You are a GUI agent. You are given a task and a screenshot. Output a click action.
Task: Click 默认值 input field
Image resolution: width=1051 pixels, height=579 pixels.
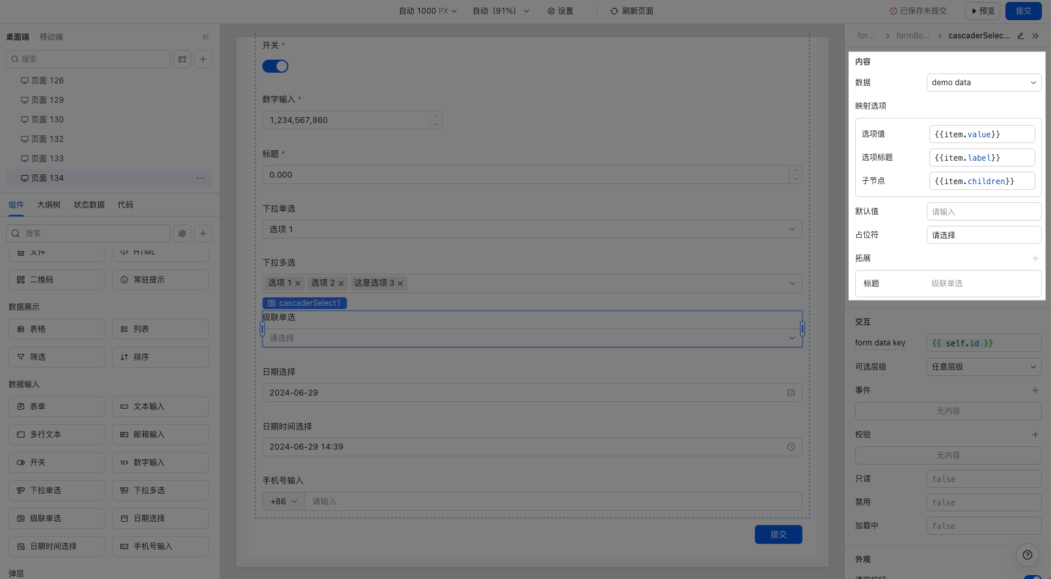tap(984, 211)
